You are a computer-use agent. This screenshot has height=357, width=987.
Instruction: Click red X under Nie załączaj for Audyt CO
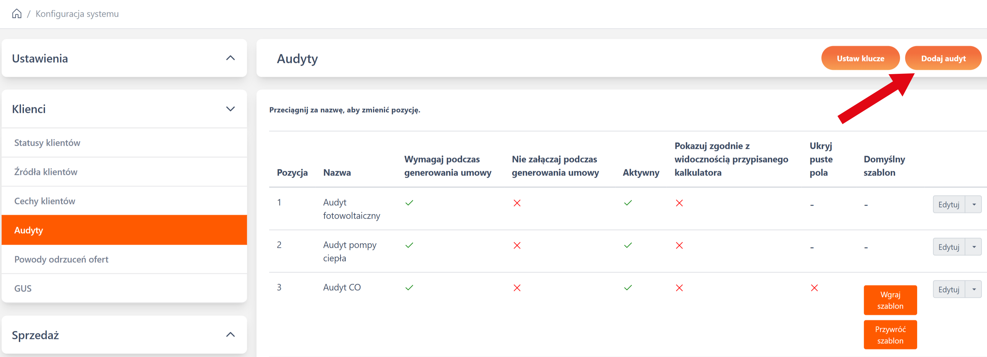(x=517, y=288)
